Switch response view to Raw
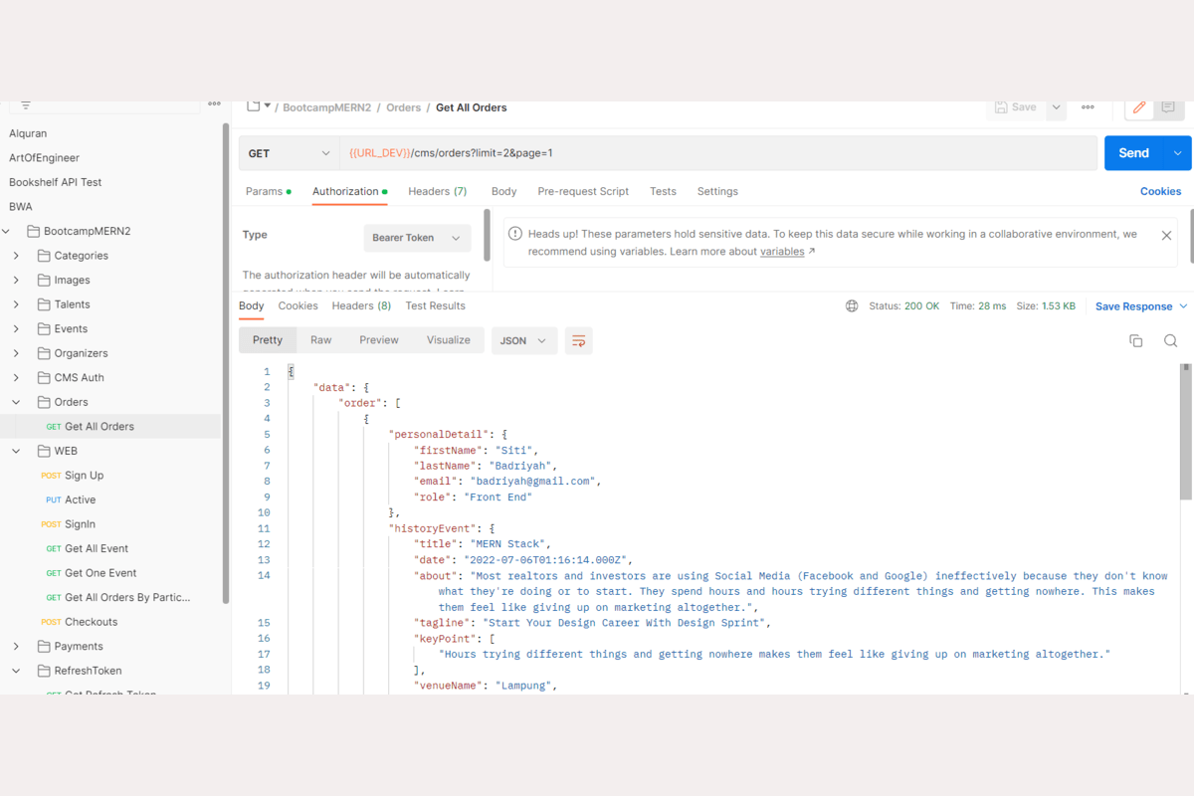The image size is (1194, 796). pyautogui.click(x=320, y=340)
